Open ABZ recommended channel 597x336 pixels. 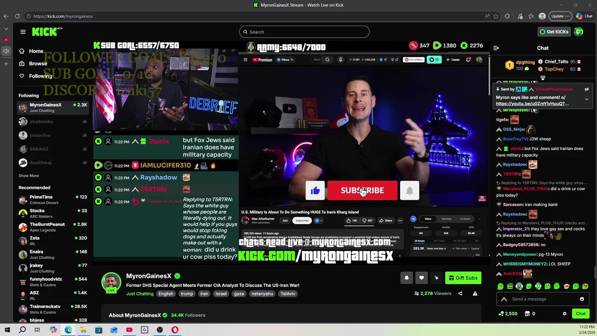[53, 295]
